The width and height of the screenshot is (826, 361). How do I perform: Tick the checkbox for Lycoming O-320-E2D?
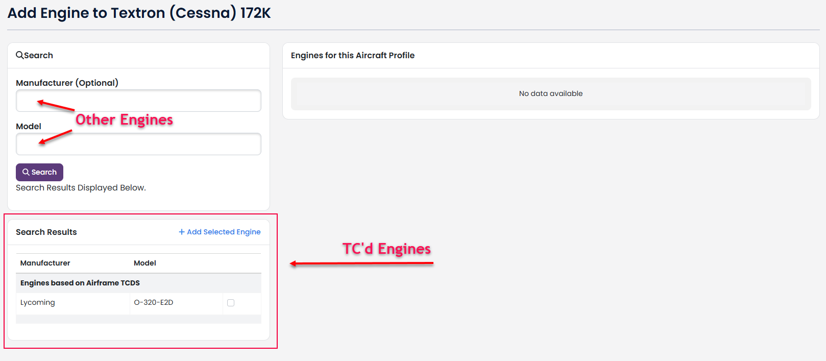[x=231, y=303]
